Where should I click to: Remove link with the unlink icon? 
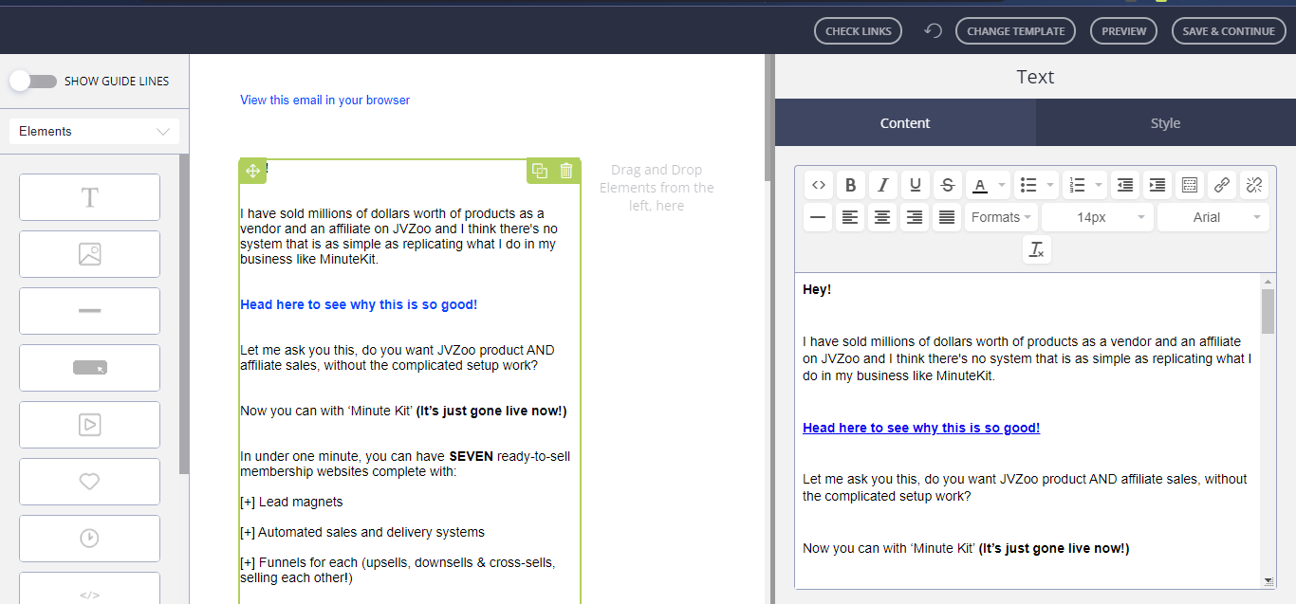[x=1253, y=185]
